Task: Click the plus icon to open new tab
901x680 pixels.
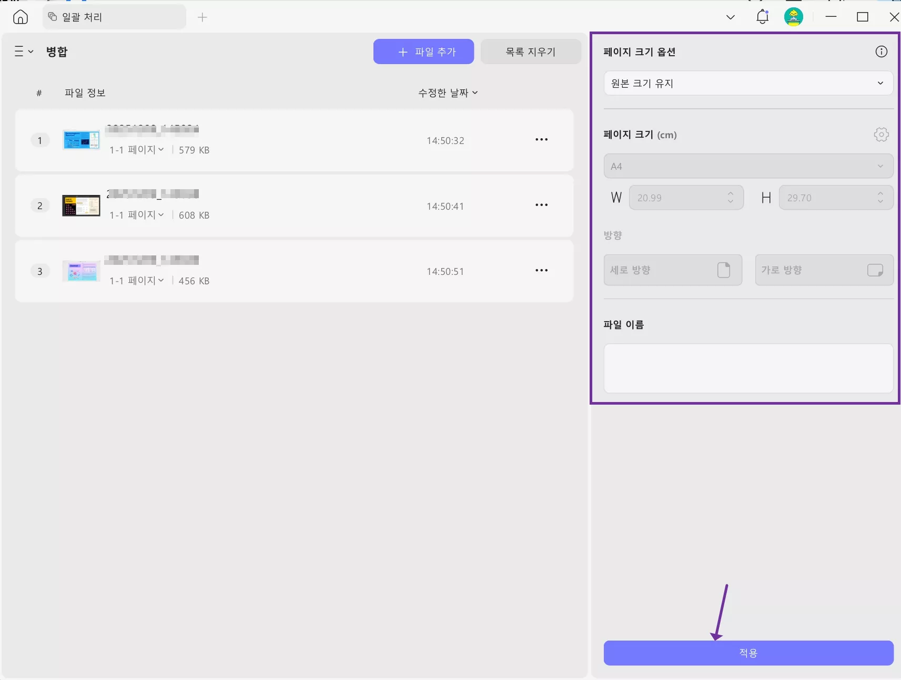Action: (203, 17)
